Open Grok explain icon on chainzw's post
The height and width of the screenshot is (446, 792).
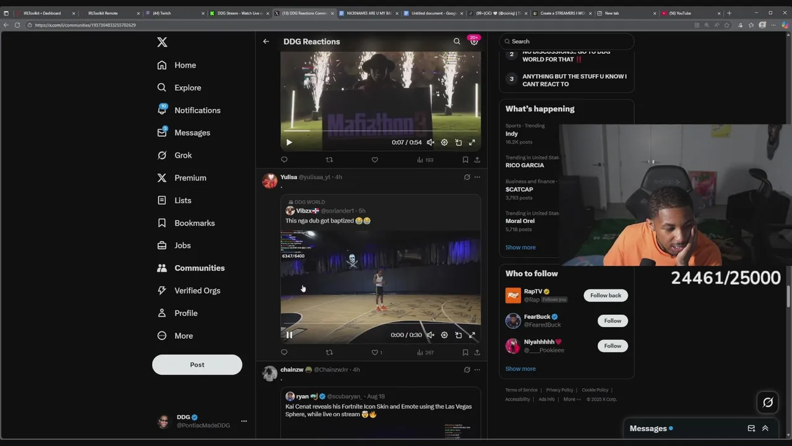tap(467, 370)
